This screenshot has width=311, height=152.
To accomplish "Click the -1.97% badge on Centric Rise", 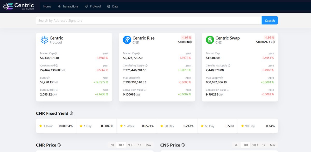I will [x=186, y=37].
